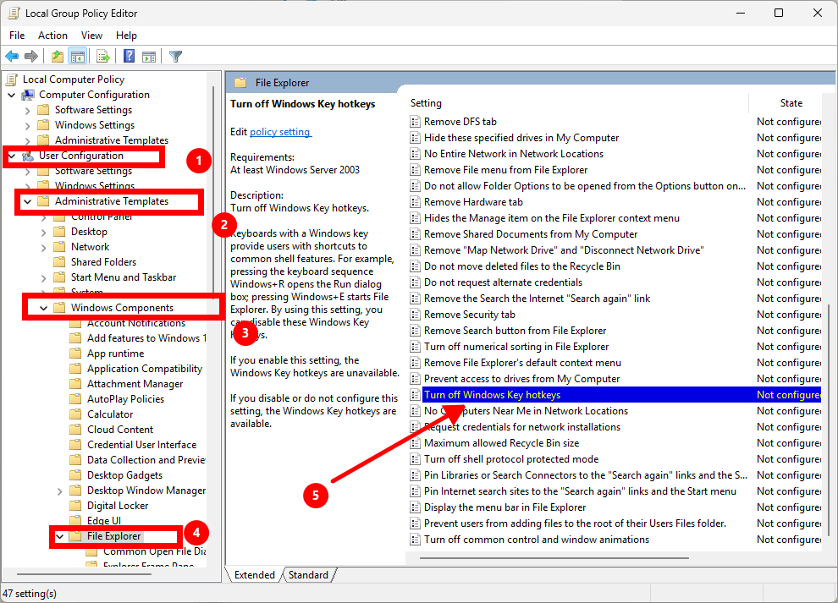
Task: Collapse the Computer Configuration node
Action: [x=12, y=95]
